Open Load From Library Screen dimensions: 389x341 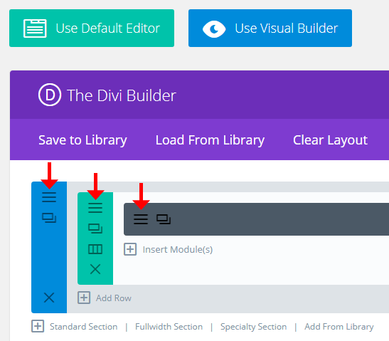click(210, 140)
